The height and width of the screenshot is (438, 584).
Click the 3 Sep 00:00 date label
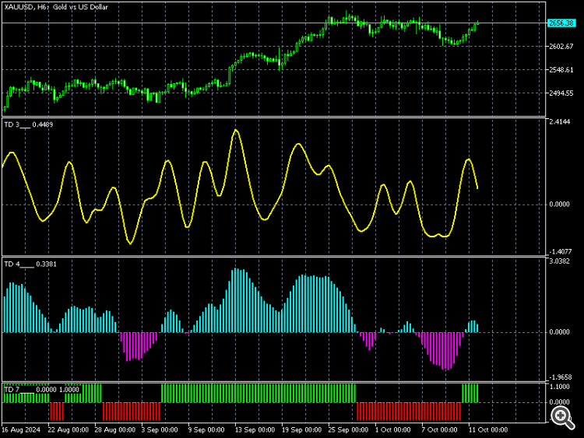click(160, 429)
